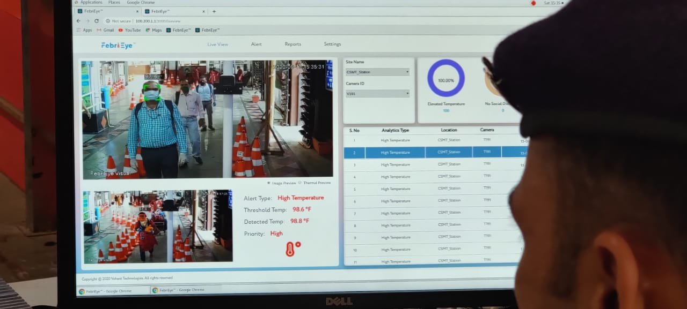Reload the page with the refresh icon
The height and width of the screenshot is (309, 687).
coord(97,21)
